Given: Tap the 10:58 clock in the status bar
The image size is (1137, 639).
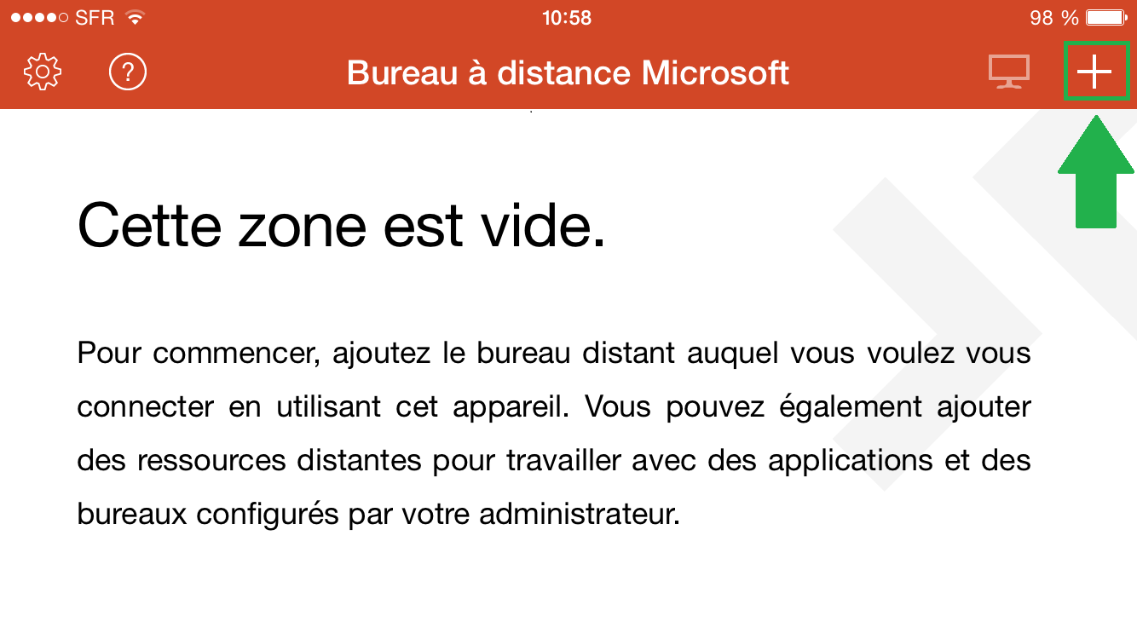Looking at the screenshot, I should [567, 17].
